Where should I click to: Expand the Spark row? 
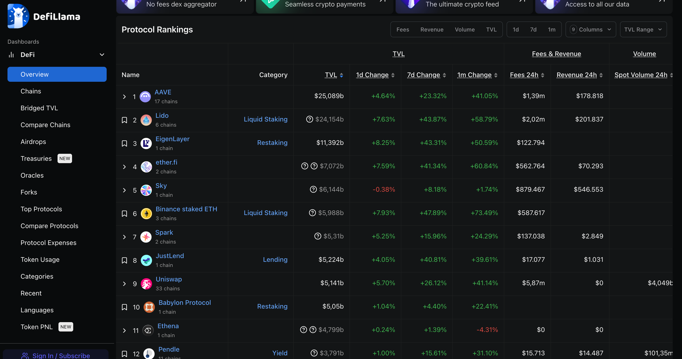click(x=124, y=237)
